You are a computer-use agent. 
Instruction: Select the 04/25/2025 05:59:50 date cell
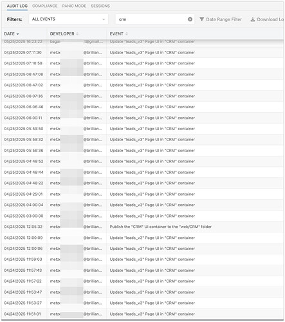tap(24, 129)
